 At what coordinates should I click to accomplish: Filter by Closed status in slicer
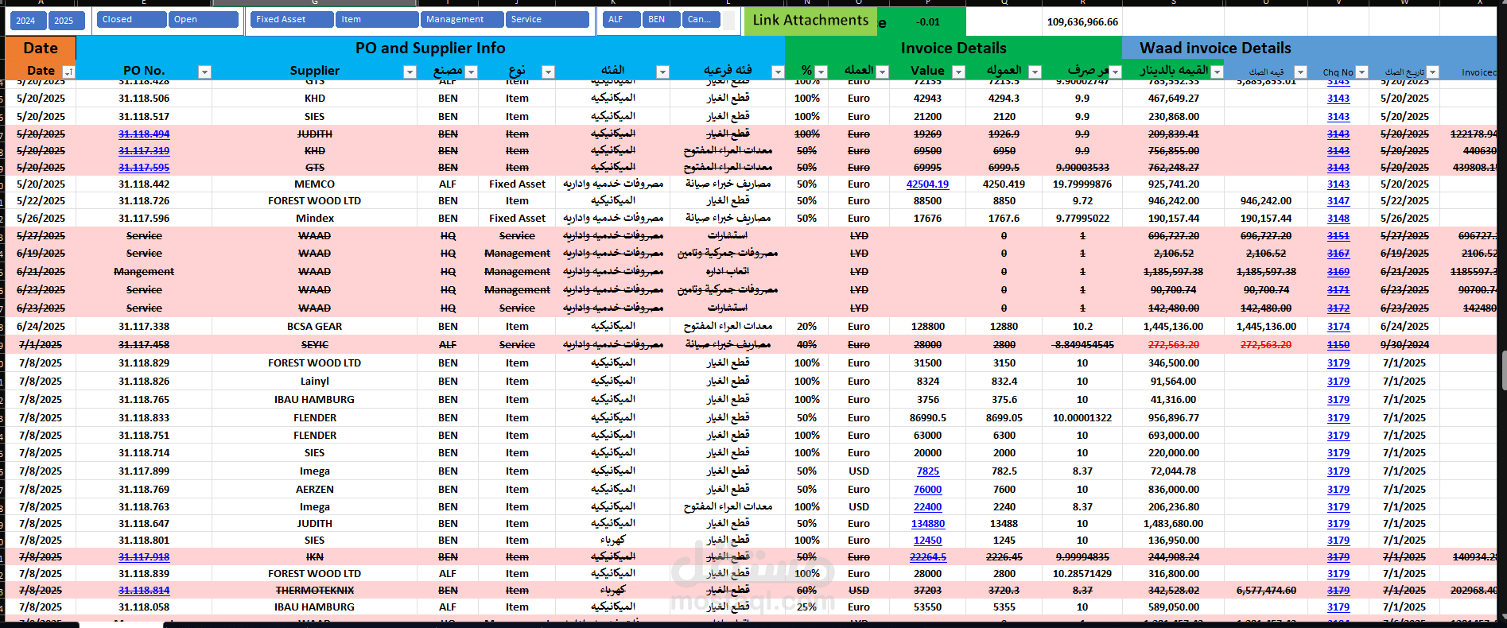click(x=131, y=19)
